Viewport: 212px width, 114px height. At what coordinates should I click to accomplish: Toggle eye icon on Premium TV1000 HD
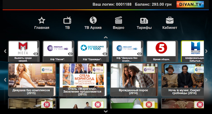[70, 54]
